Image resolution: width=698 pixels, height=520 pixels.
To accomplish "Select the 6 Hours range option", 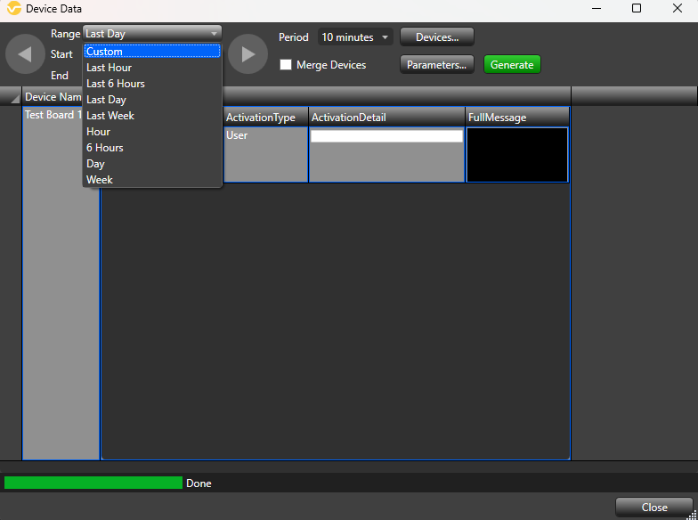I will coord(152,148).
